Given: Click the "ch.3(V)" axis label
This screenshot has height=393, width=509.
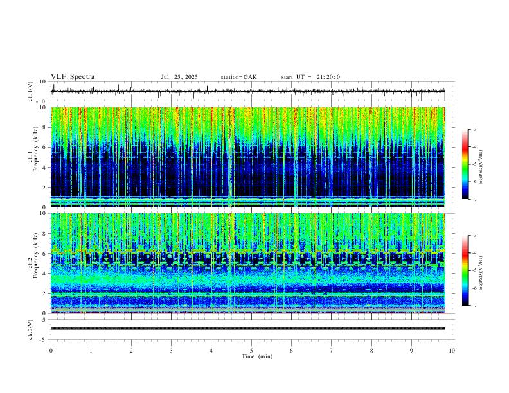Looking at the screenshot, I should coord(31,329).
